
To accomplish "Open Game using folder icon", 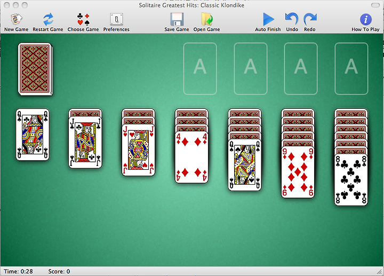I will pos(207,19).
